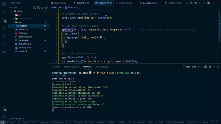Switch to the .prettierrc.json tab
Screen dimensions: 221x124
click(x=174, y=3)
